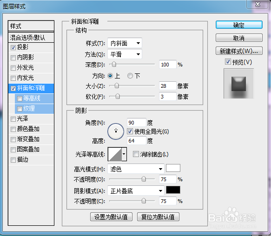Select 混合选项:默认 in styles list
The height and width of the screenshot is (236, 271).
click(x=31, y=38)
